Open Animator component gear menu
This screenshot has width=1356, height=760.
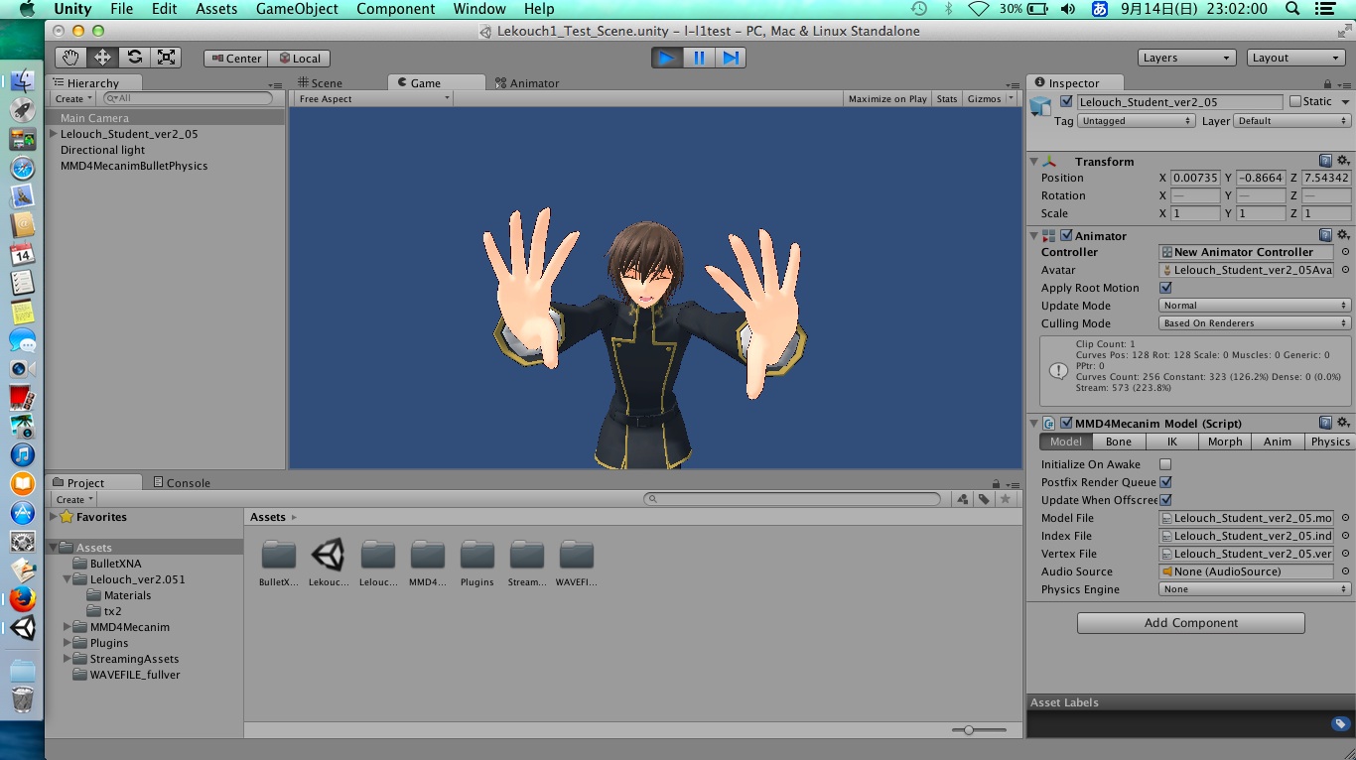pyautogui.click(x=1343, y=235)
